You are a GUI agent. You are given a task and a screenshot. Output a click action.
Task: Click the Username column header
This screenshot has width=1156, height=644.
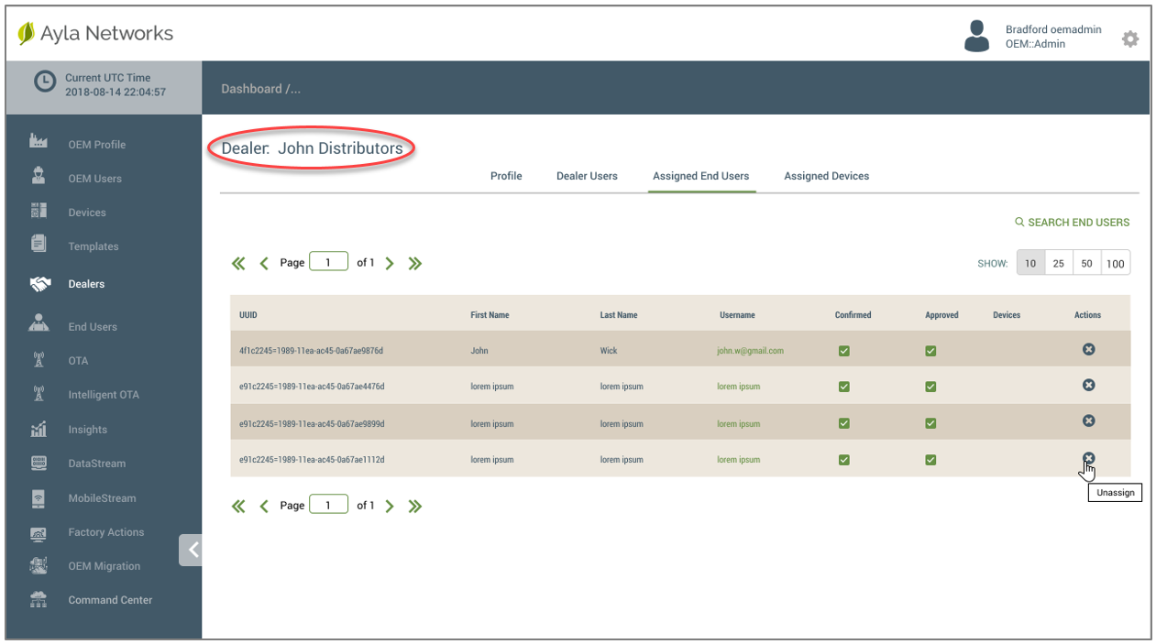click(737, 315)
